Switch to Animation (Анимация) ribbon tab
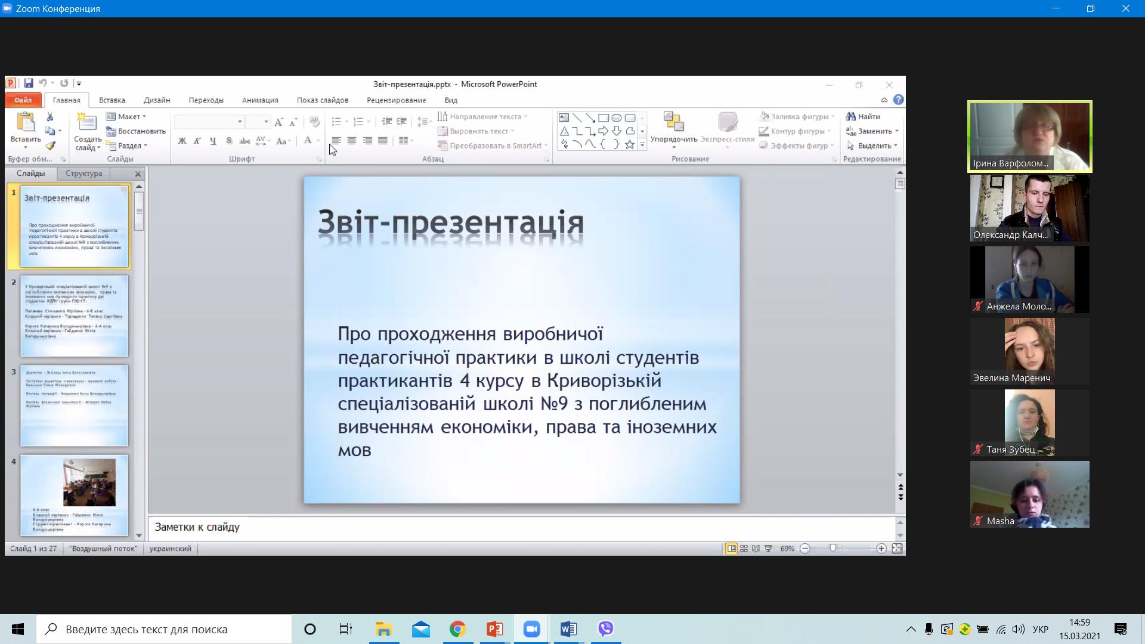The height and width of the screenshot is (644, 1145). 260,100
